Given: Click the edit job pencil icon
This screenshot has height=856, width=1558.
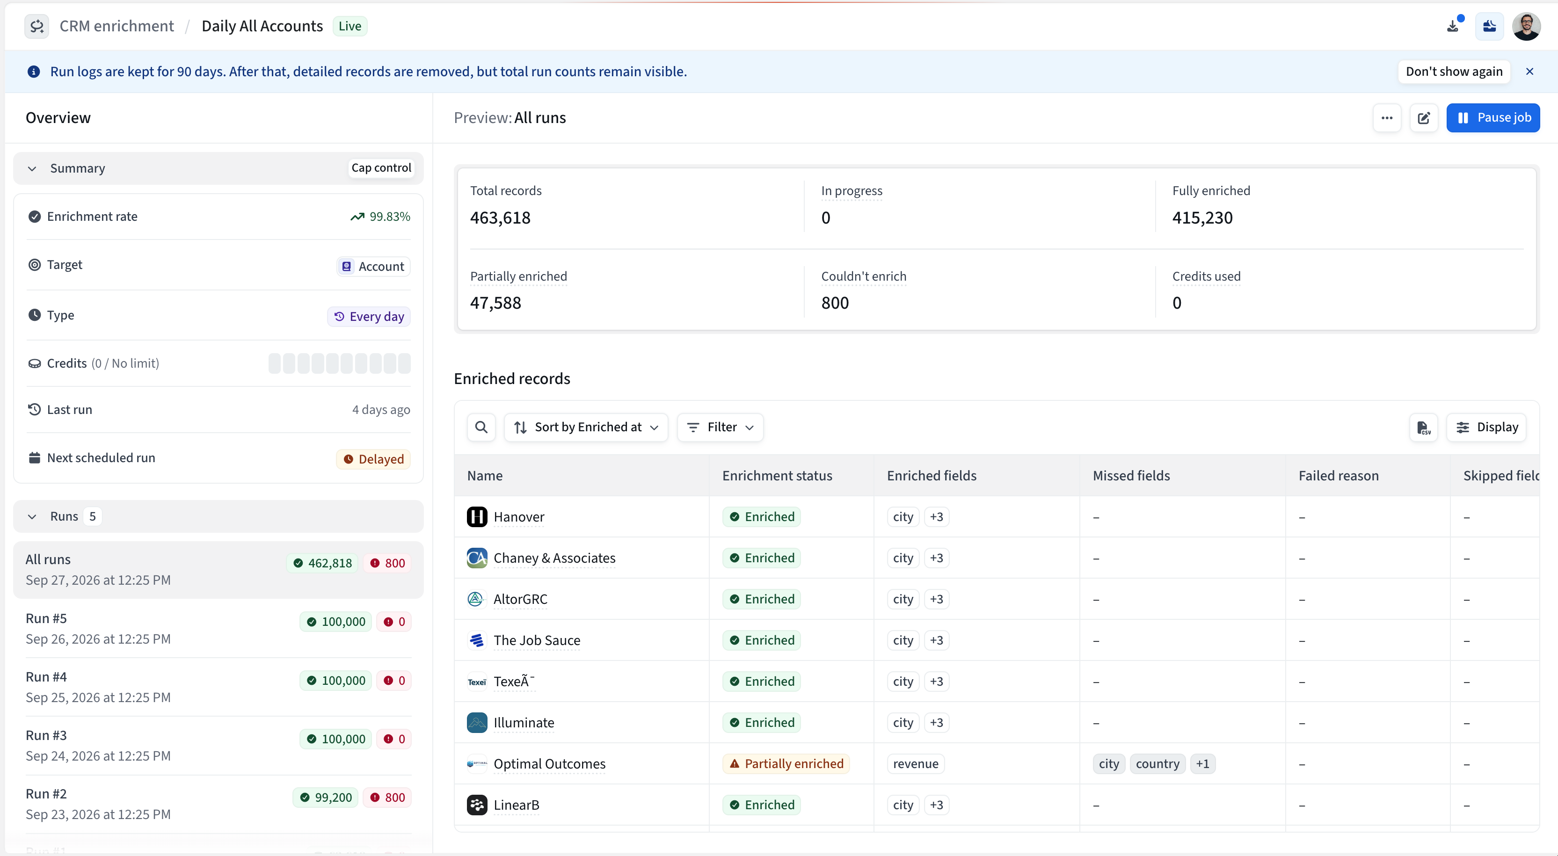Looking at the screenshot, I should click(x=1424, y=118).
